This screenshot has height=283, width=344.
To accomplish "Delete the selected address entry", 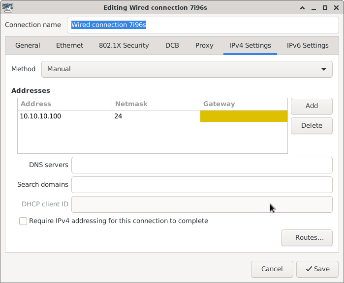I will pos(312,126).
